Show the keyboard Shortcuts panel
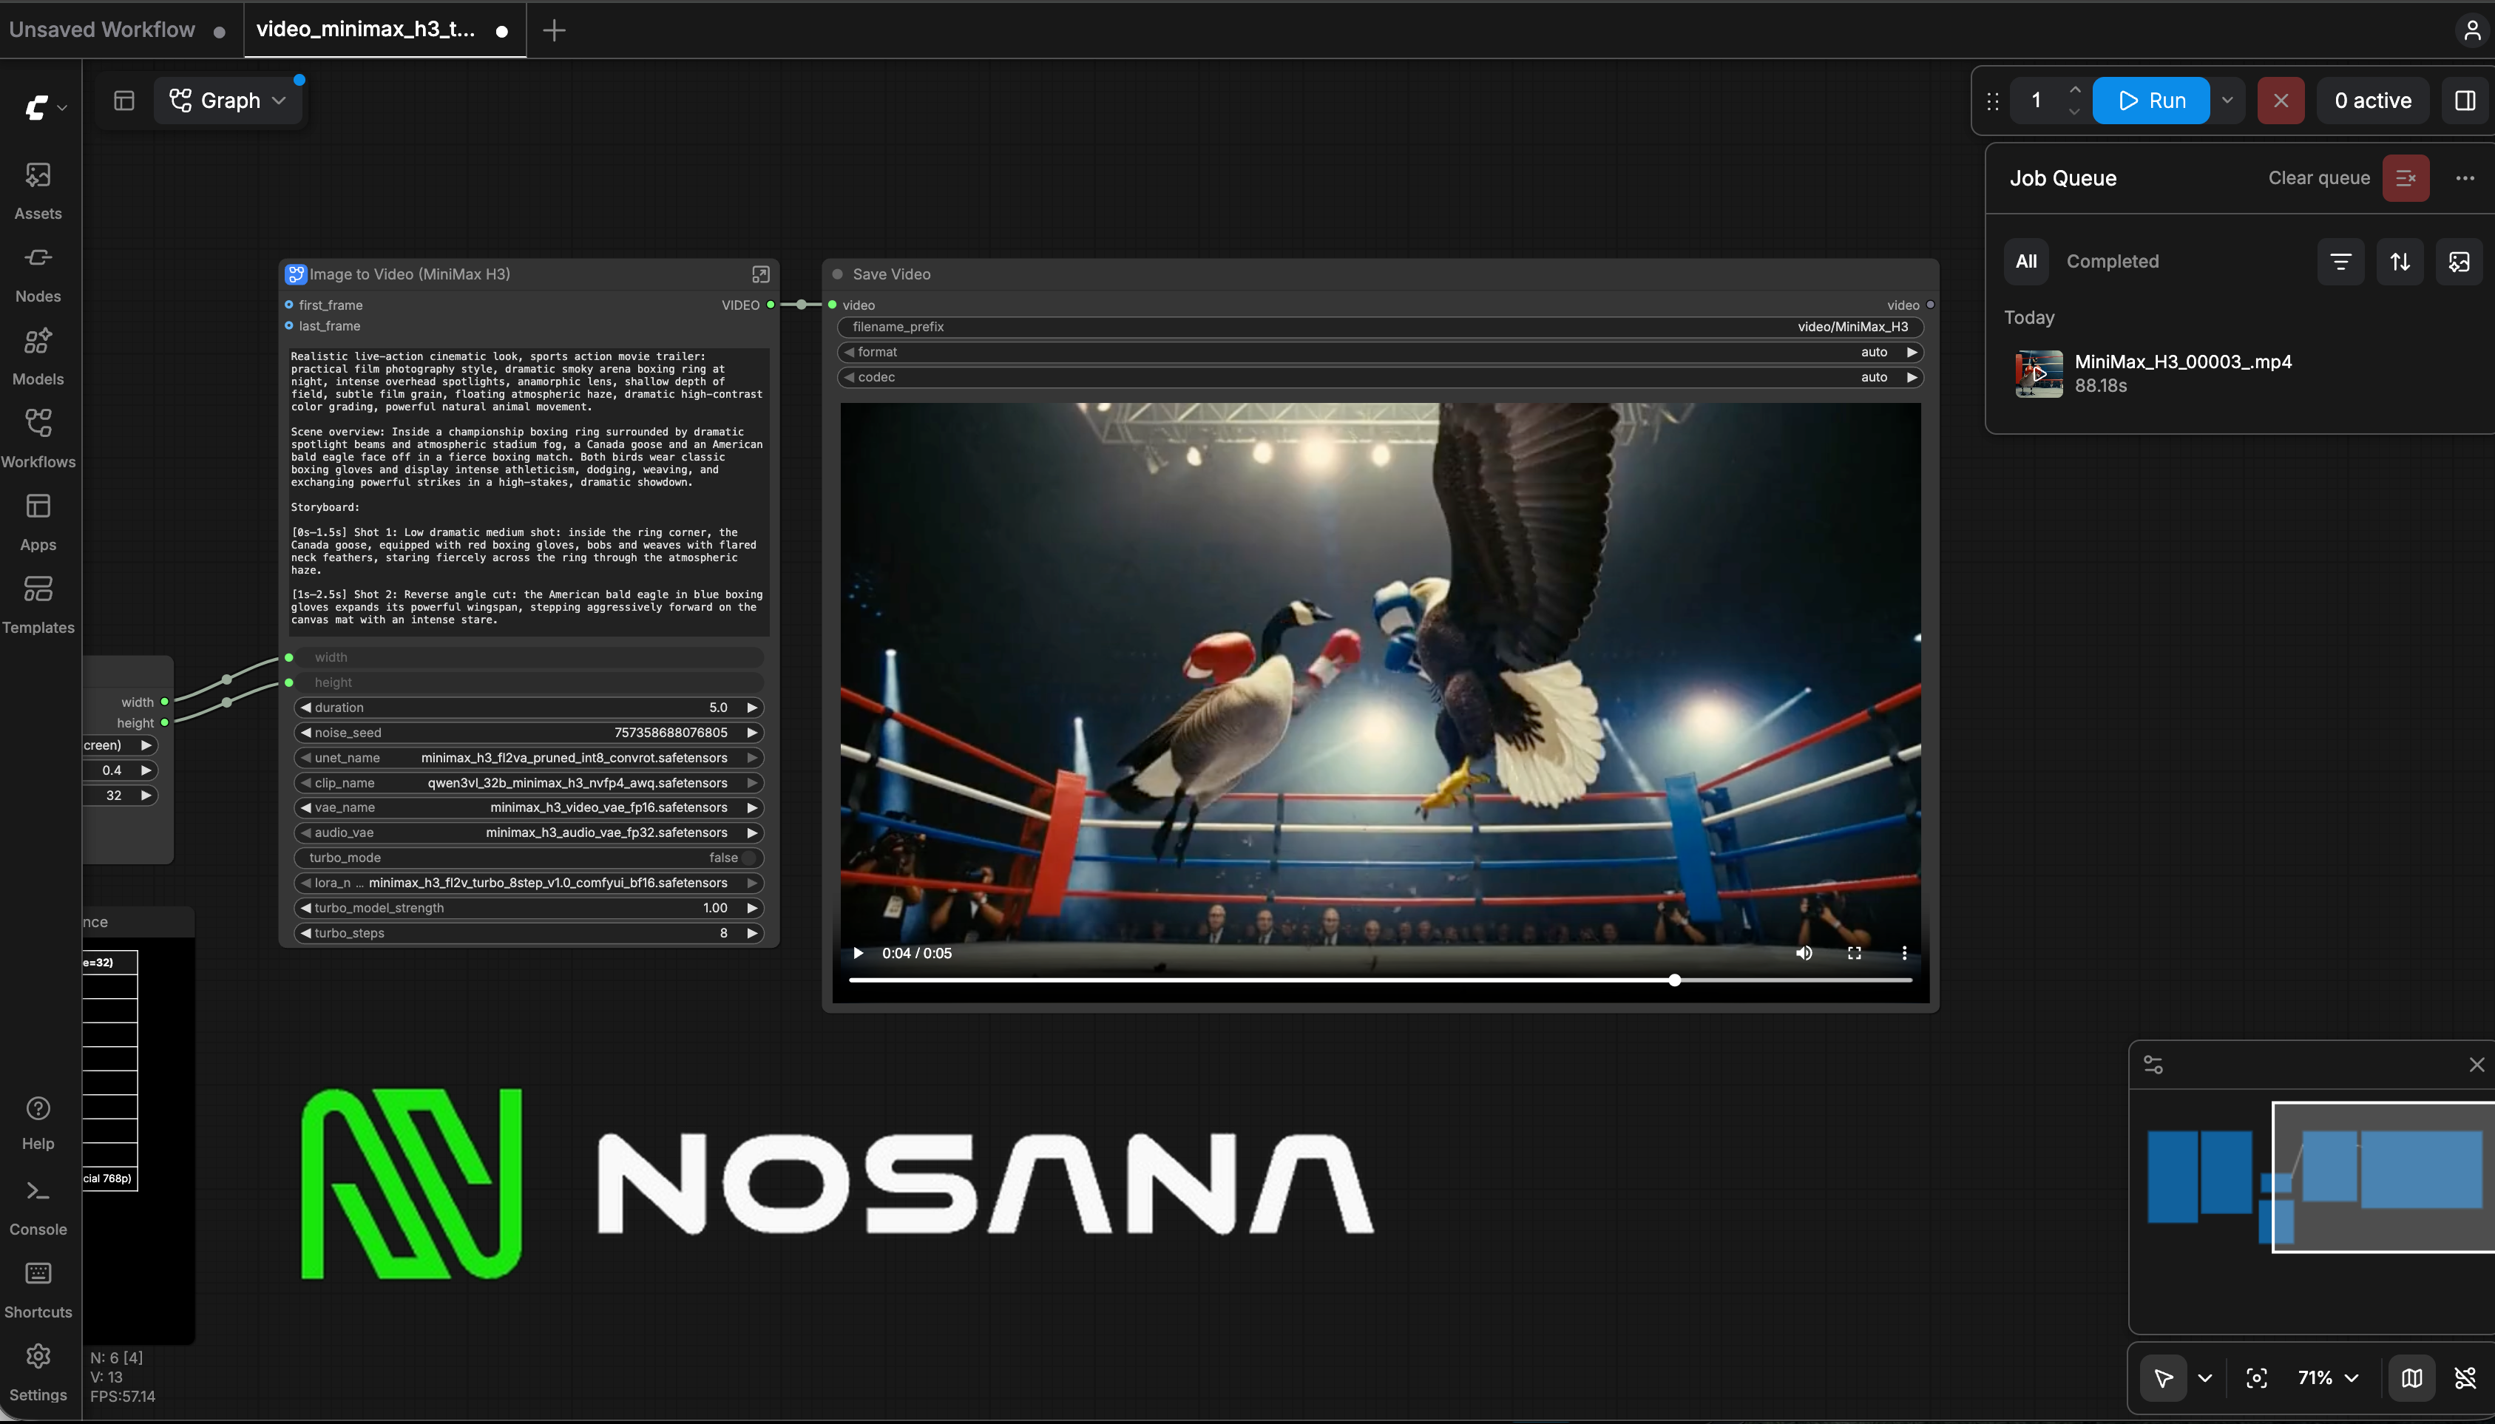The width and height of the screenshot is (2495, 1424). [x=38, y=1290]
